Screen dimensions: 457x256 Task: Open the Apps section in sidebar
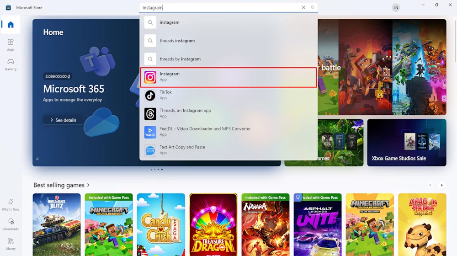click(11, 45)
